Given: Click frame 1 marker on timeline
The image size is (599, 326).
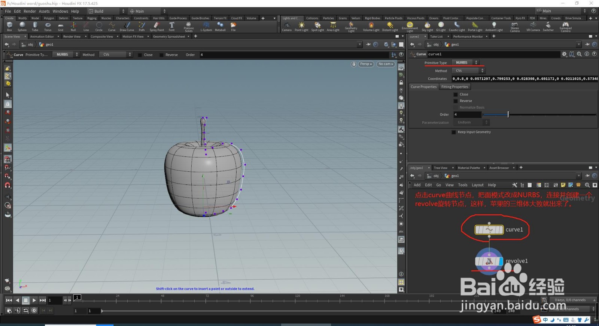Looking at the screenshot, I should point(77,297).
